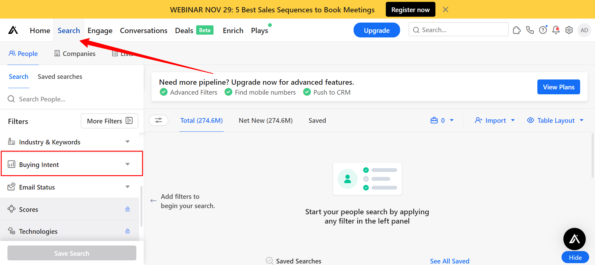Open the settings gear icon
Image resolution: width=595 pixels, height=265 pixels.
tap(569, 30)
